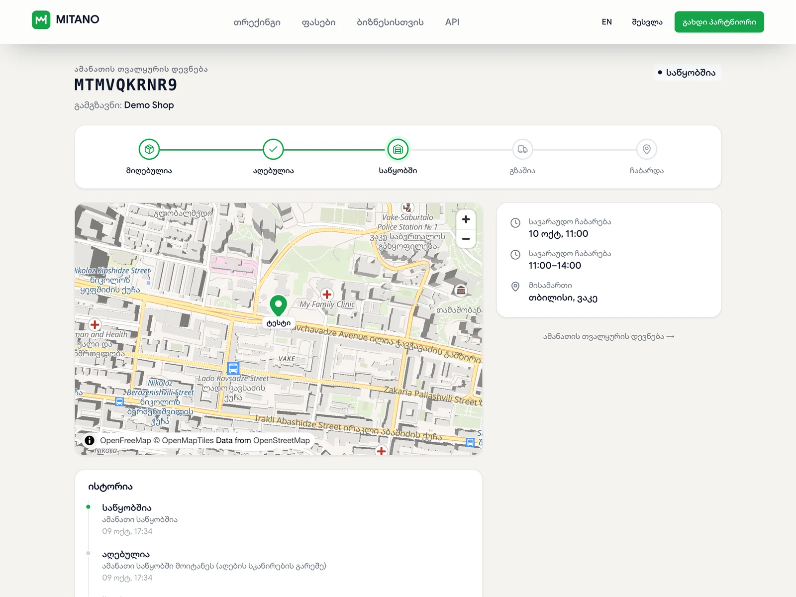Screen dimensions: 796x597
Task: Click the clock icon beside 11:00–14:00
Action: click(x=515, y=255)
